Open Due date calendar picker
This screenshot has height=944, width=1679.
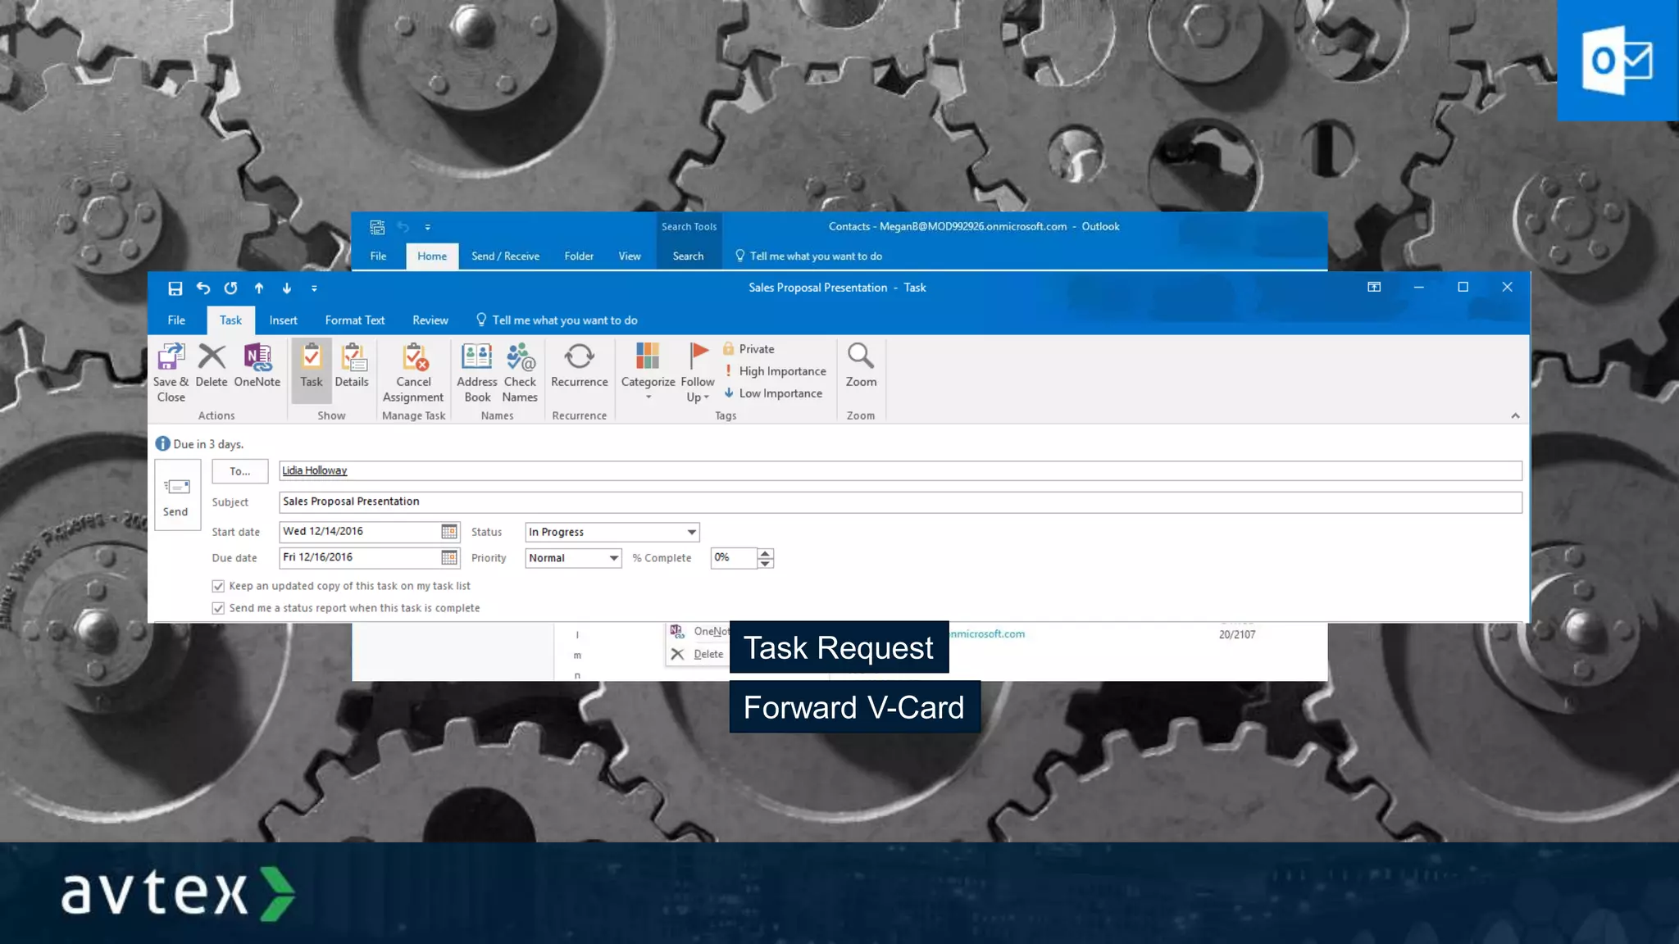[x=449, y=558]
